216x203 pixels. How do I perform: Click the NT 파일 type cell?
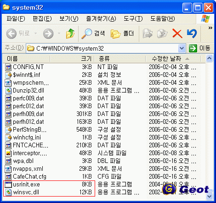click(108, 67)
